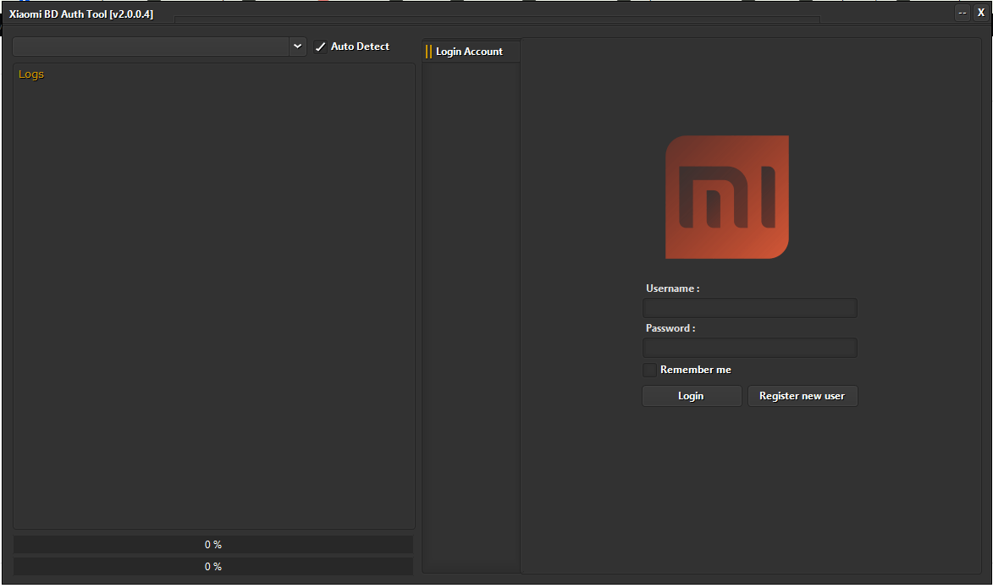Click Register new user

[803, 395]
